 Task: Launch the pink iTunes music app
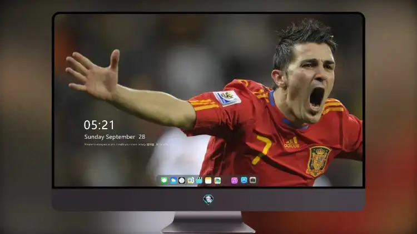tap(234, 180)
